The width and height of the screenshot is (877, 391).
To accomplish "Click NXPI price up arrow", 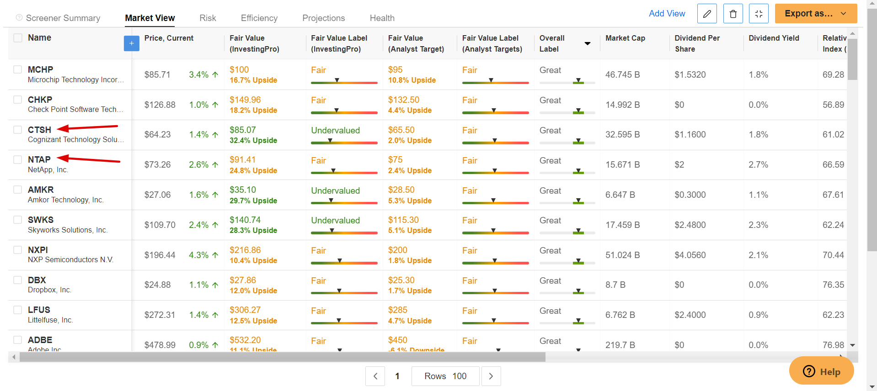I will point(215,255).
